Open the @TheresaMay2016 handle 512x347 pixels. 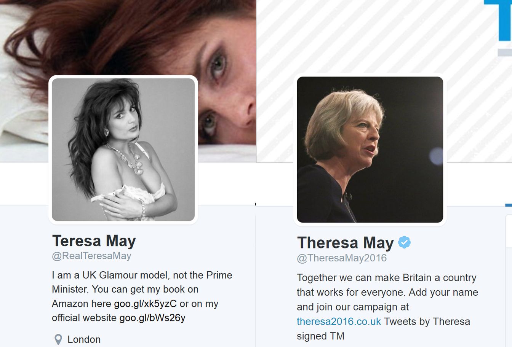coord(342,258)
